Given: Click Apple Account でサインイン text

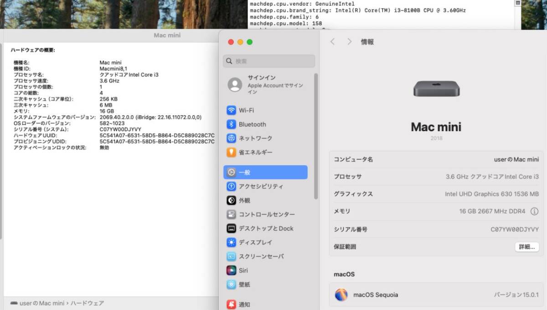Looking at the screenshot, I should (x=275, y=88).
